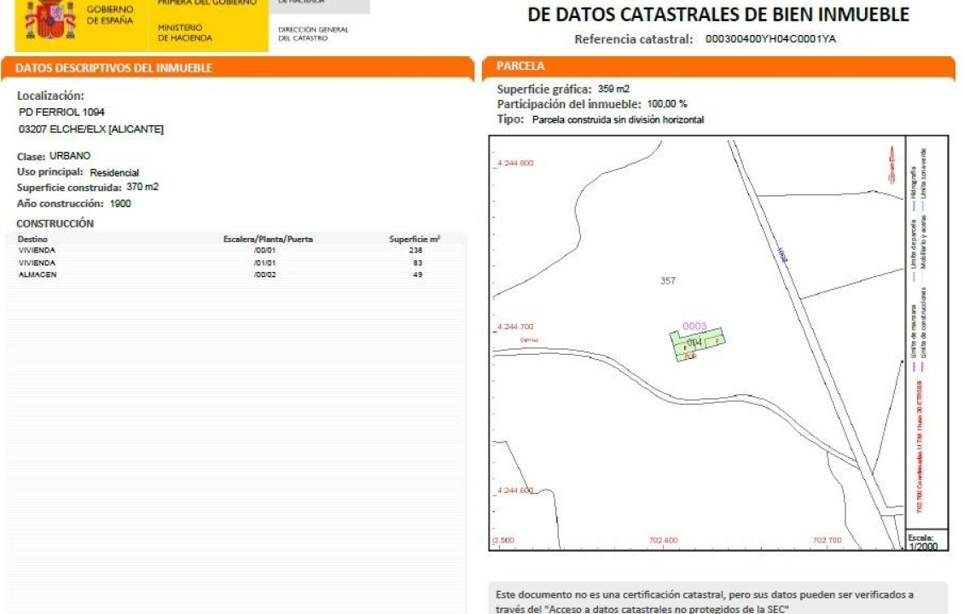This screenshot has height=614, width=964.
Task: Click the red north arrow on the map
Action: tap(891, 164)
